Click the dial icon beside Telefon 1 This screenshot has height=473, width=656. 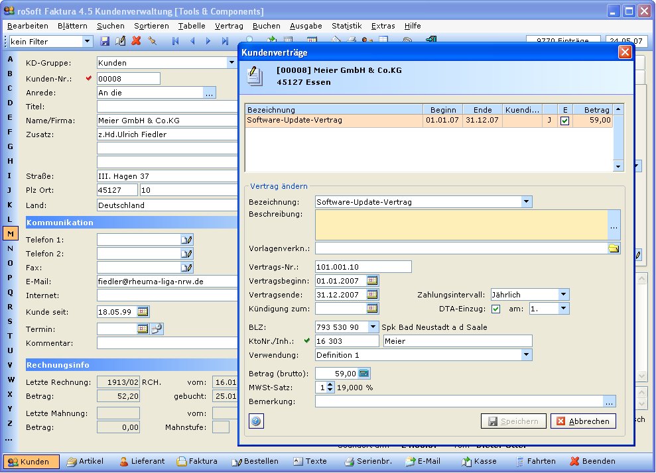click(186, 239)
